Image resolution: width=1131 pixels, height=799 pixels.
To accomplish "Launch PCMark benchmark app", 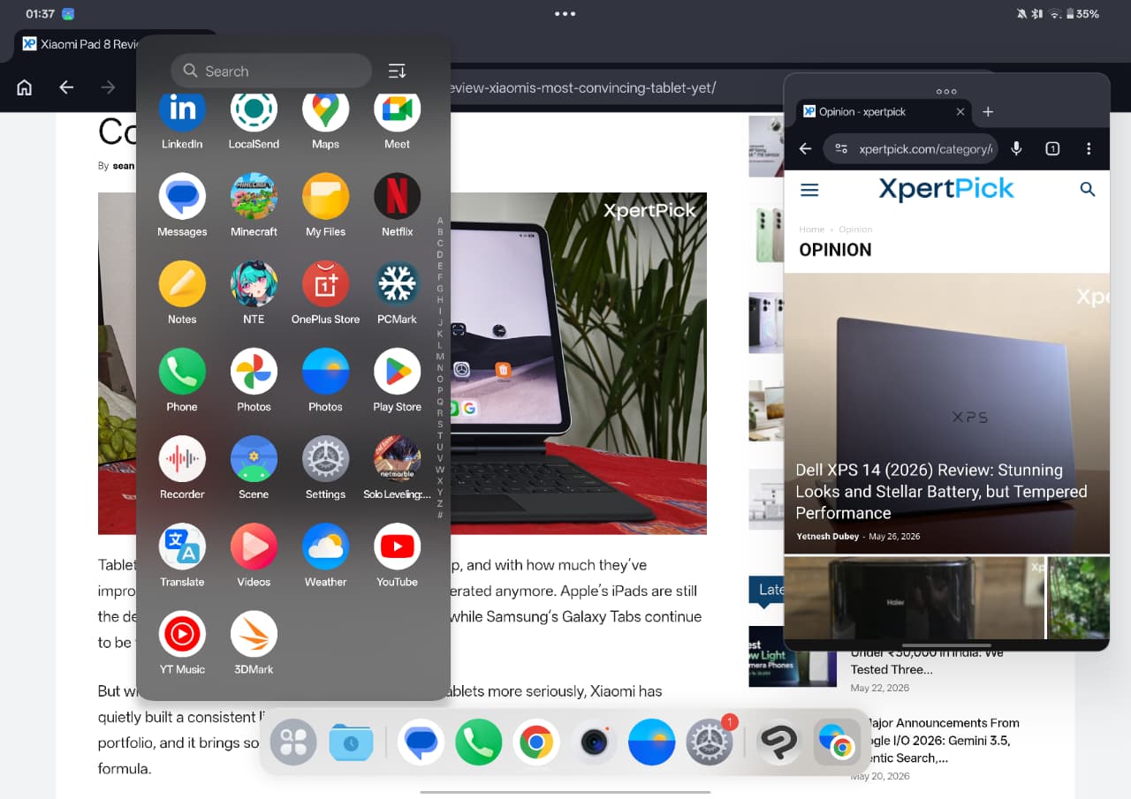I will (397, 283).
